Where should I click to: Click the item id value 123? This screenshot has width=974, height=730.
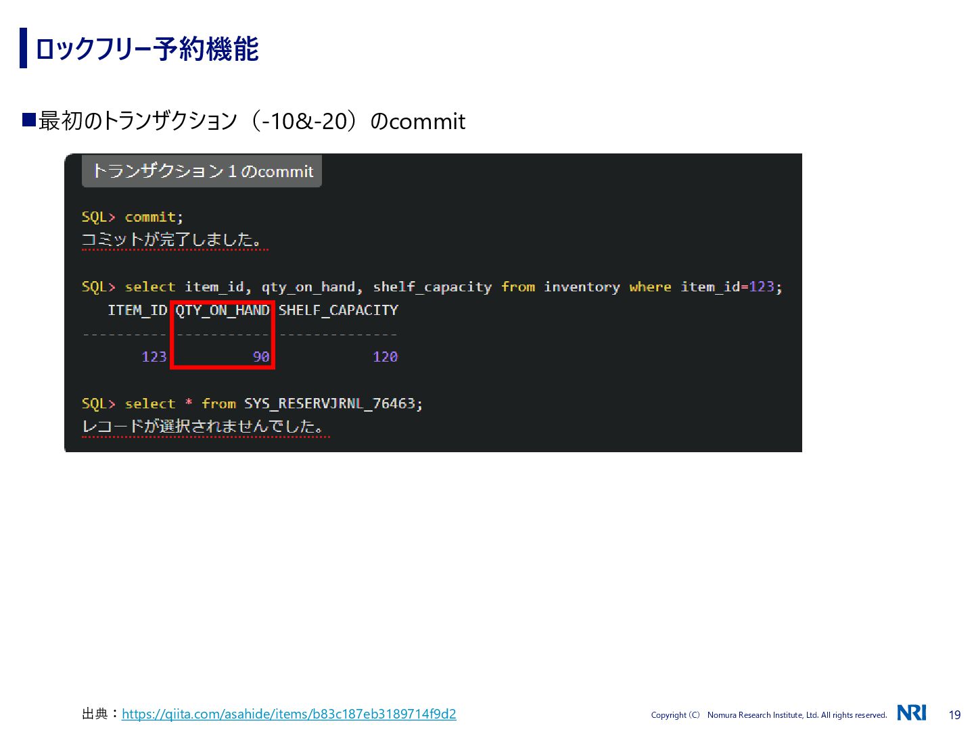click(x=154, y=356)
